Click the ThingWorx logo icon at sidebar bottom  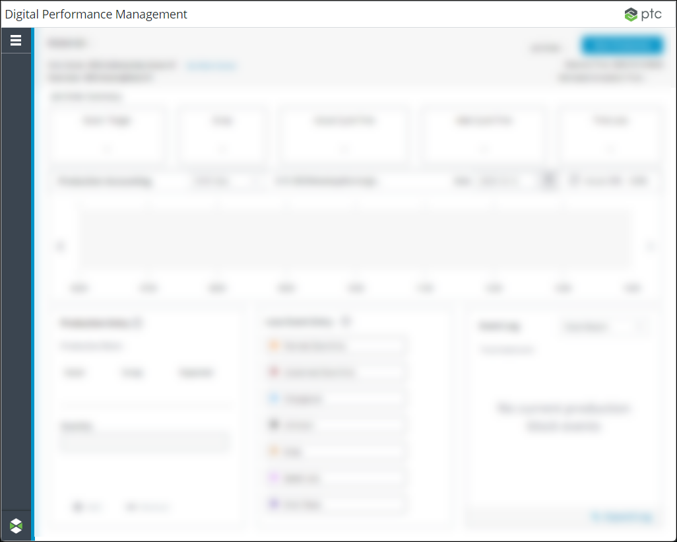[x=16, y=525]
